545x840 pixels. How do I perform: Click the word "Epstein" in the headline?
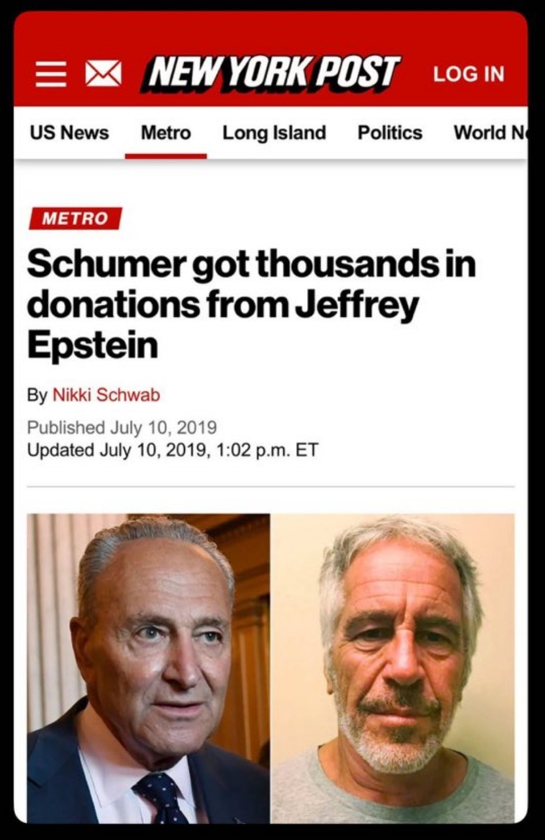(92, 345)
